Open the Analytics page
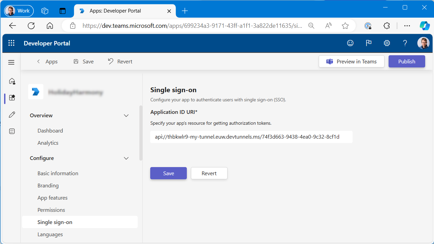Image resolution: width=434 pixels, height=244 pixels. tap(48, 143)
